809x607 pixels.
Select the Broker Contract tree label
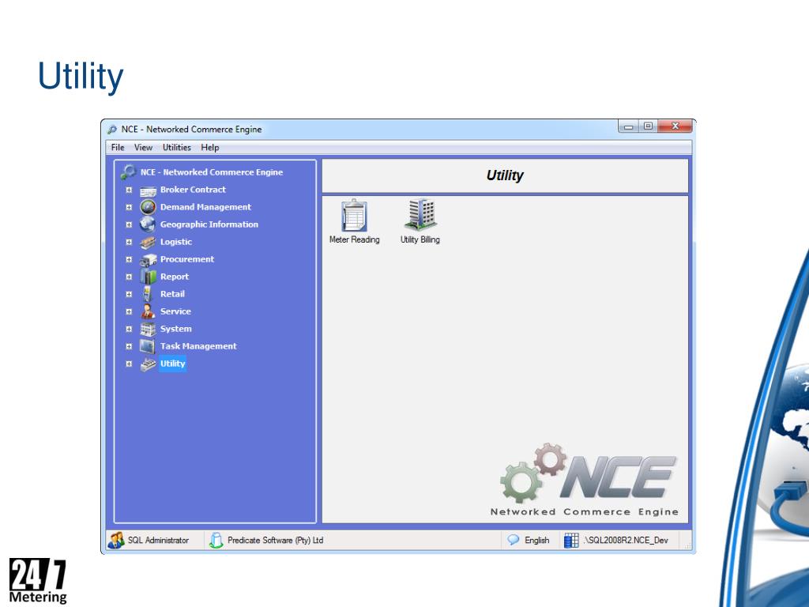point(193,190)
